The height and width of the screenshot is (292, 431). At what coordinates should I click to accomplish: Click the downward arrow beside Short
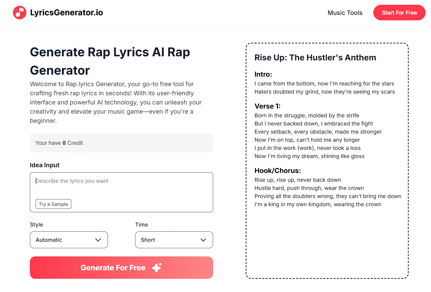(203, 240)
